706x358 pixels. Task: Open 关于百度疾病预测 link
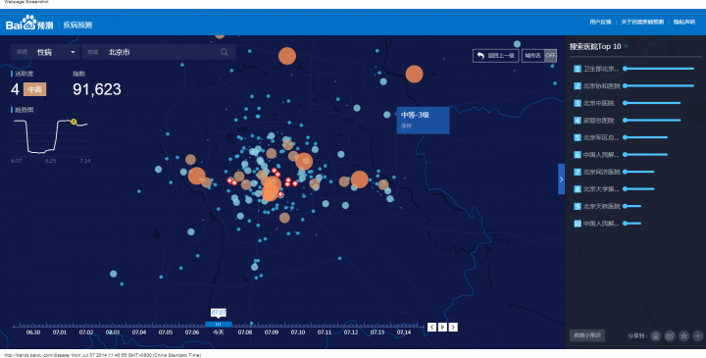click(x=642, y=22)
